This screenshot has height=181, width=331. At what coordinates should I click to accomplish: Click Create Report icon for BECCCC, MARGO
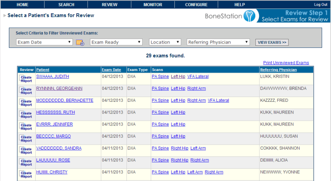coord(26,138)
